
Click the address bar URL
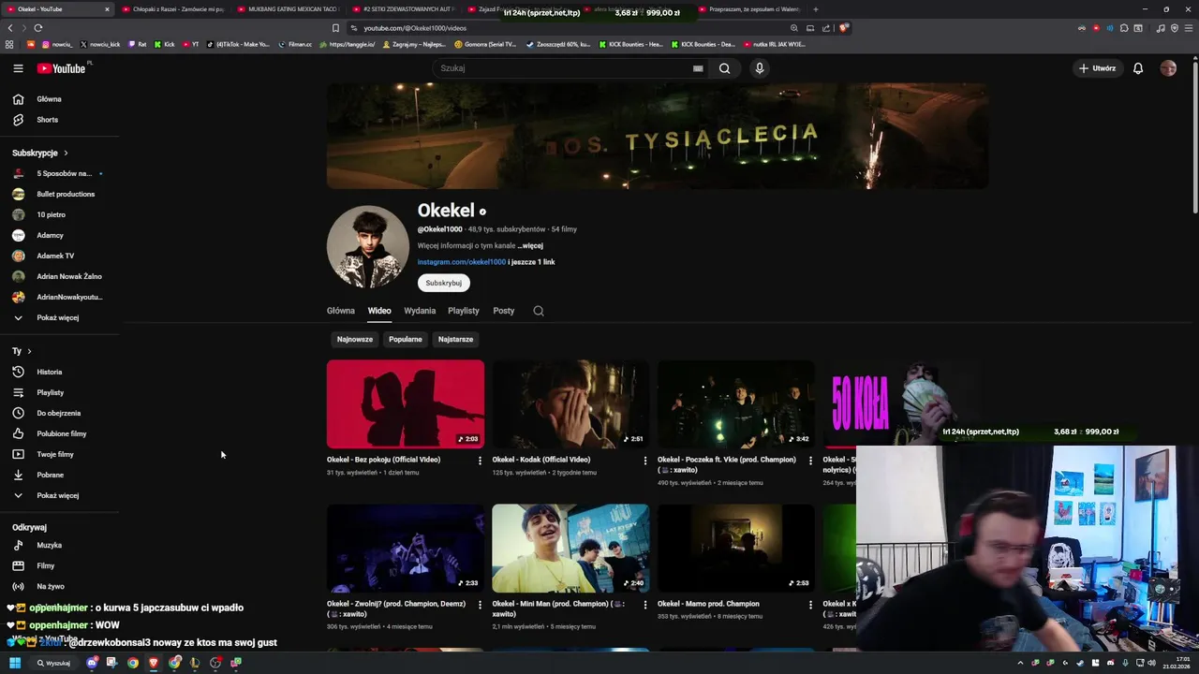(x=415, y=28)
